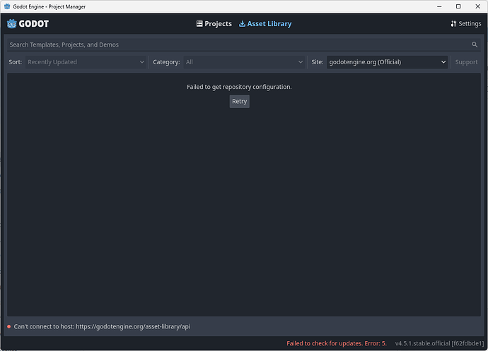Click the Can't connect to host message

[x=102, y=326]
